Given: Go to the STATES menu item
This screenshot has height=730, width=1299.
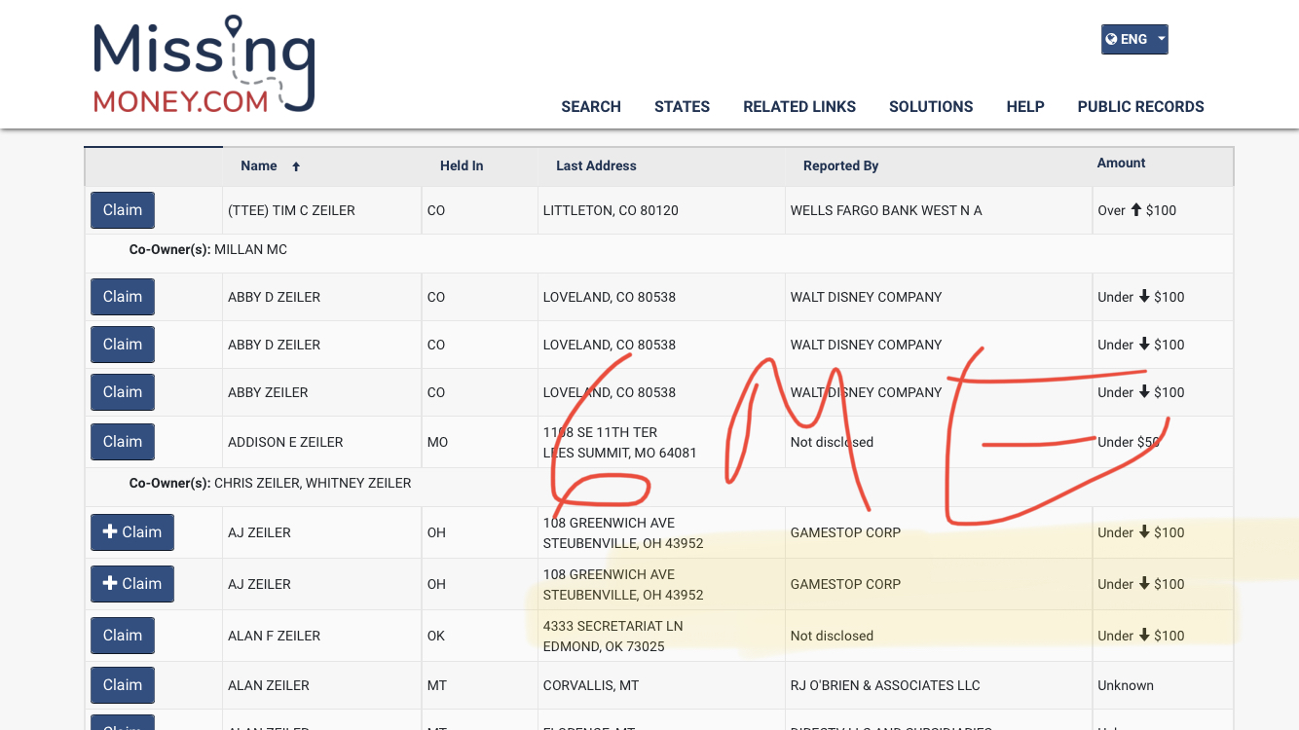Looking at the screenshot, I should [682, 107].
